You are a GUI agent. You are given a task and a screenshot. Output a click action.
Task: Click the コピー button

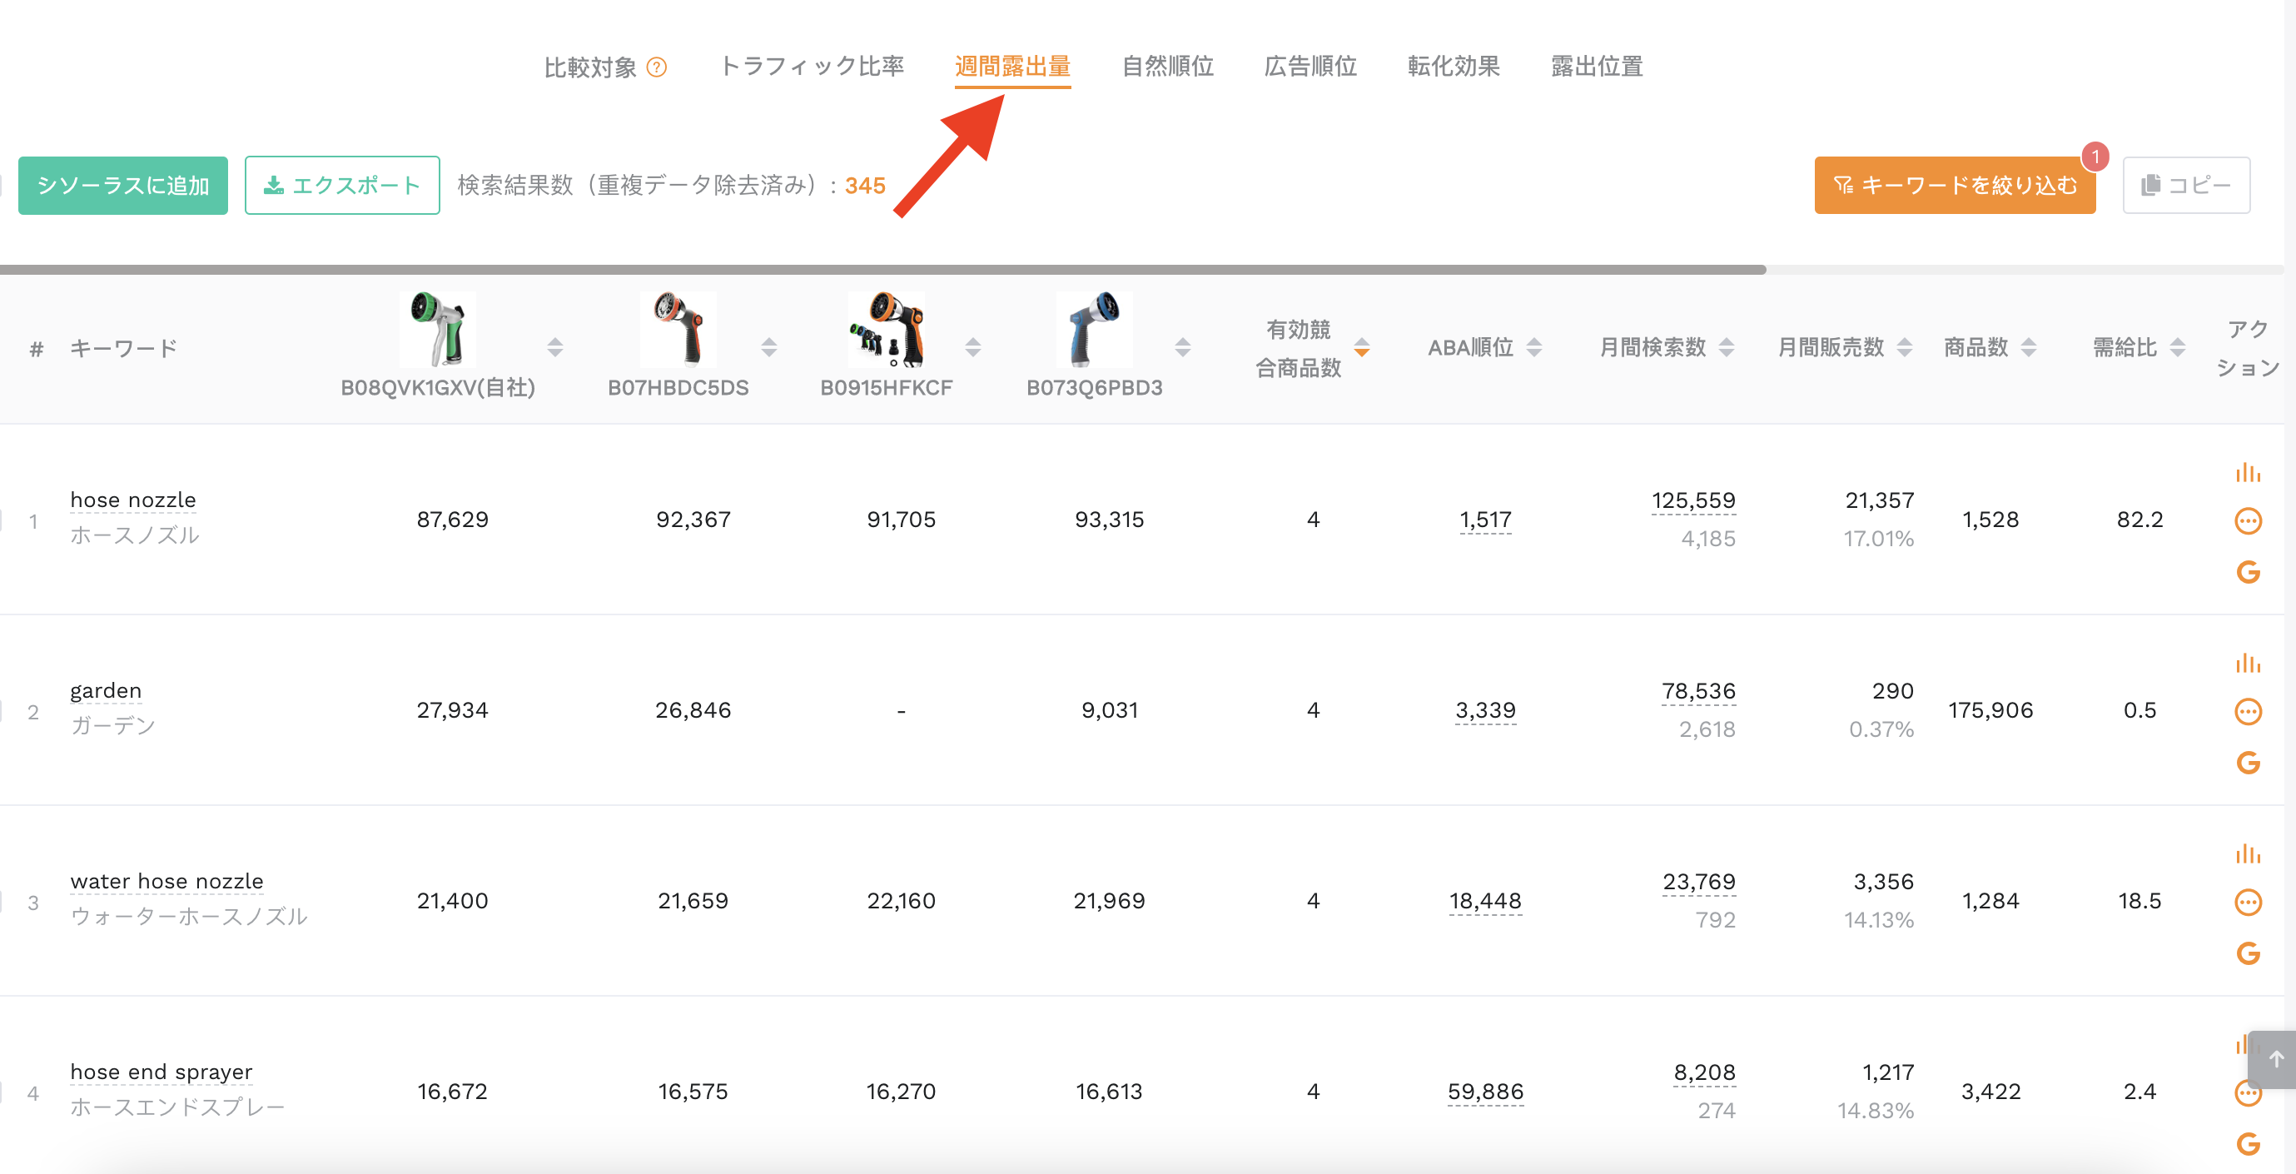click(2185, 186)
